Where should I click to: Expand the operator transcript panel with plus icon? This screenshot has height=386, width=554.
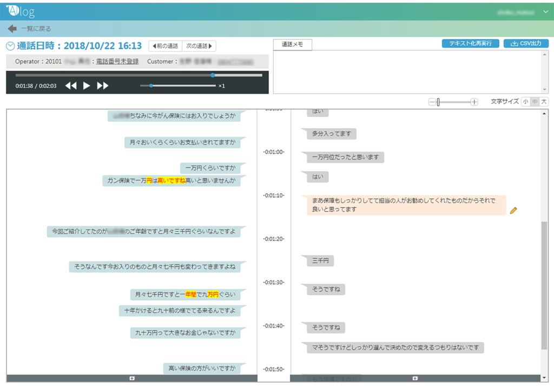pos(132,378)
